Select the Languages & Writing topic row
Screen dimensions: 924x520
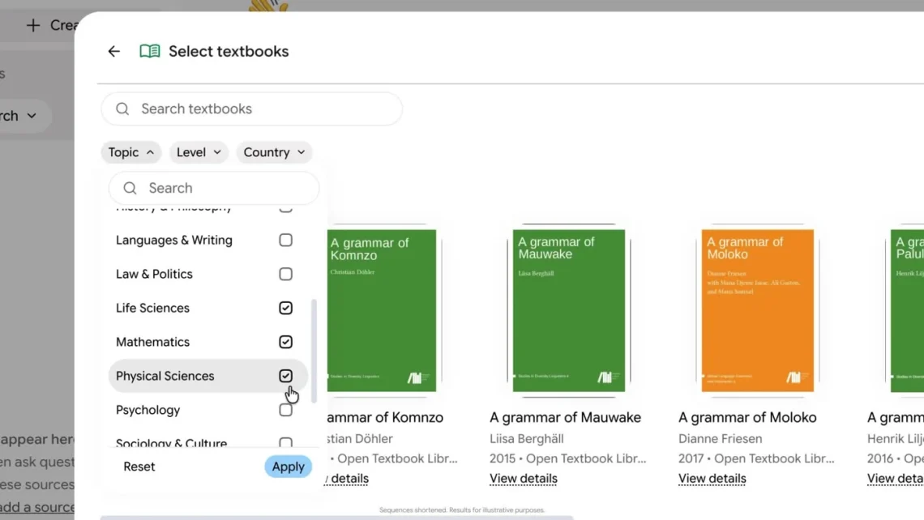pos(207,241)
